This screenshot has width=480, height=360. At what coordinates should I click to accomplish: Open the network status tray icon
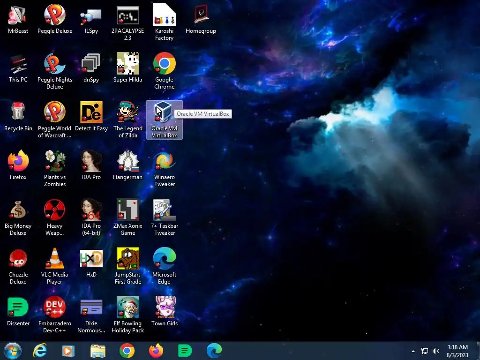click(425, 351)
